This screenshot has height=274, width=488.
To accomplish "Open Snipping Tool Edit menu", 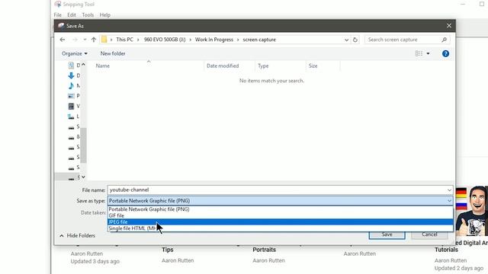I will pos(72,15).
